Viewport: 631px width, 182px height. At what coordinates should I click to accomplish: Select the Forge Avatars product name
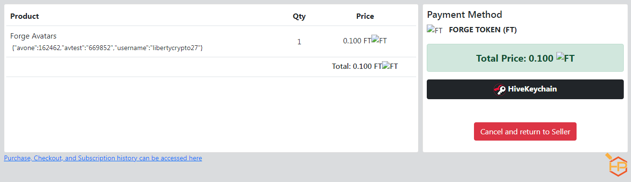tap(33, 36)
